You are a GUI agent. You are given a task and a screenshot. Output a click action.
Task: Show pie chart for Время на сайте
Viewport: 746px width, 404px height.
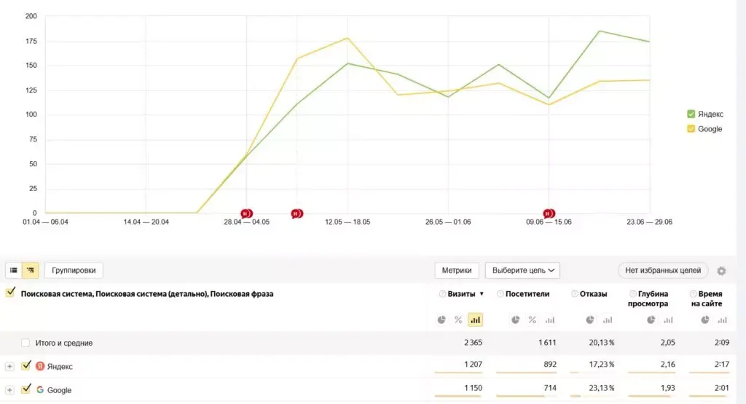[705, 319]
